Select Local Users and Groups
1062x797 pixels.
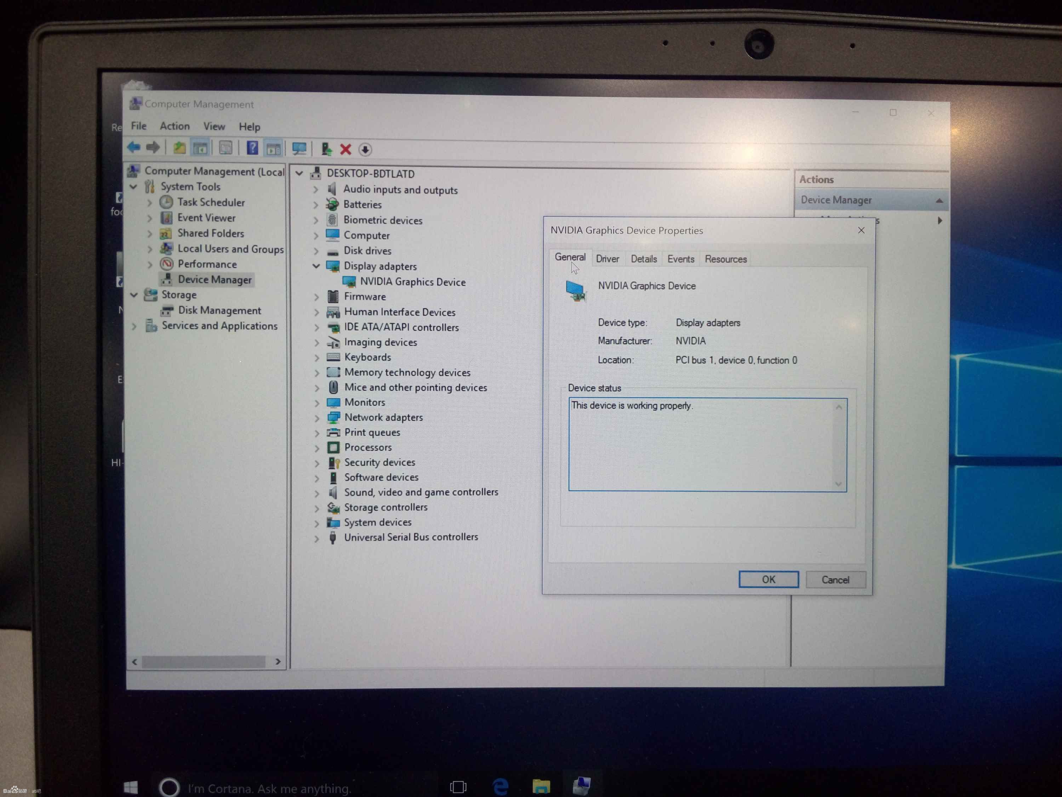click(x=230, y=249)
